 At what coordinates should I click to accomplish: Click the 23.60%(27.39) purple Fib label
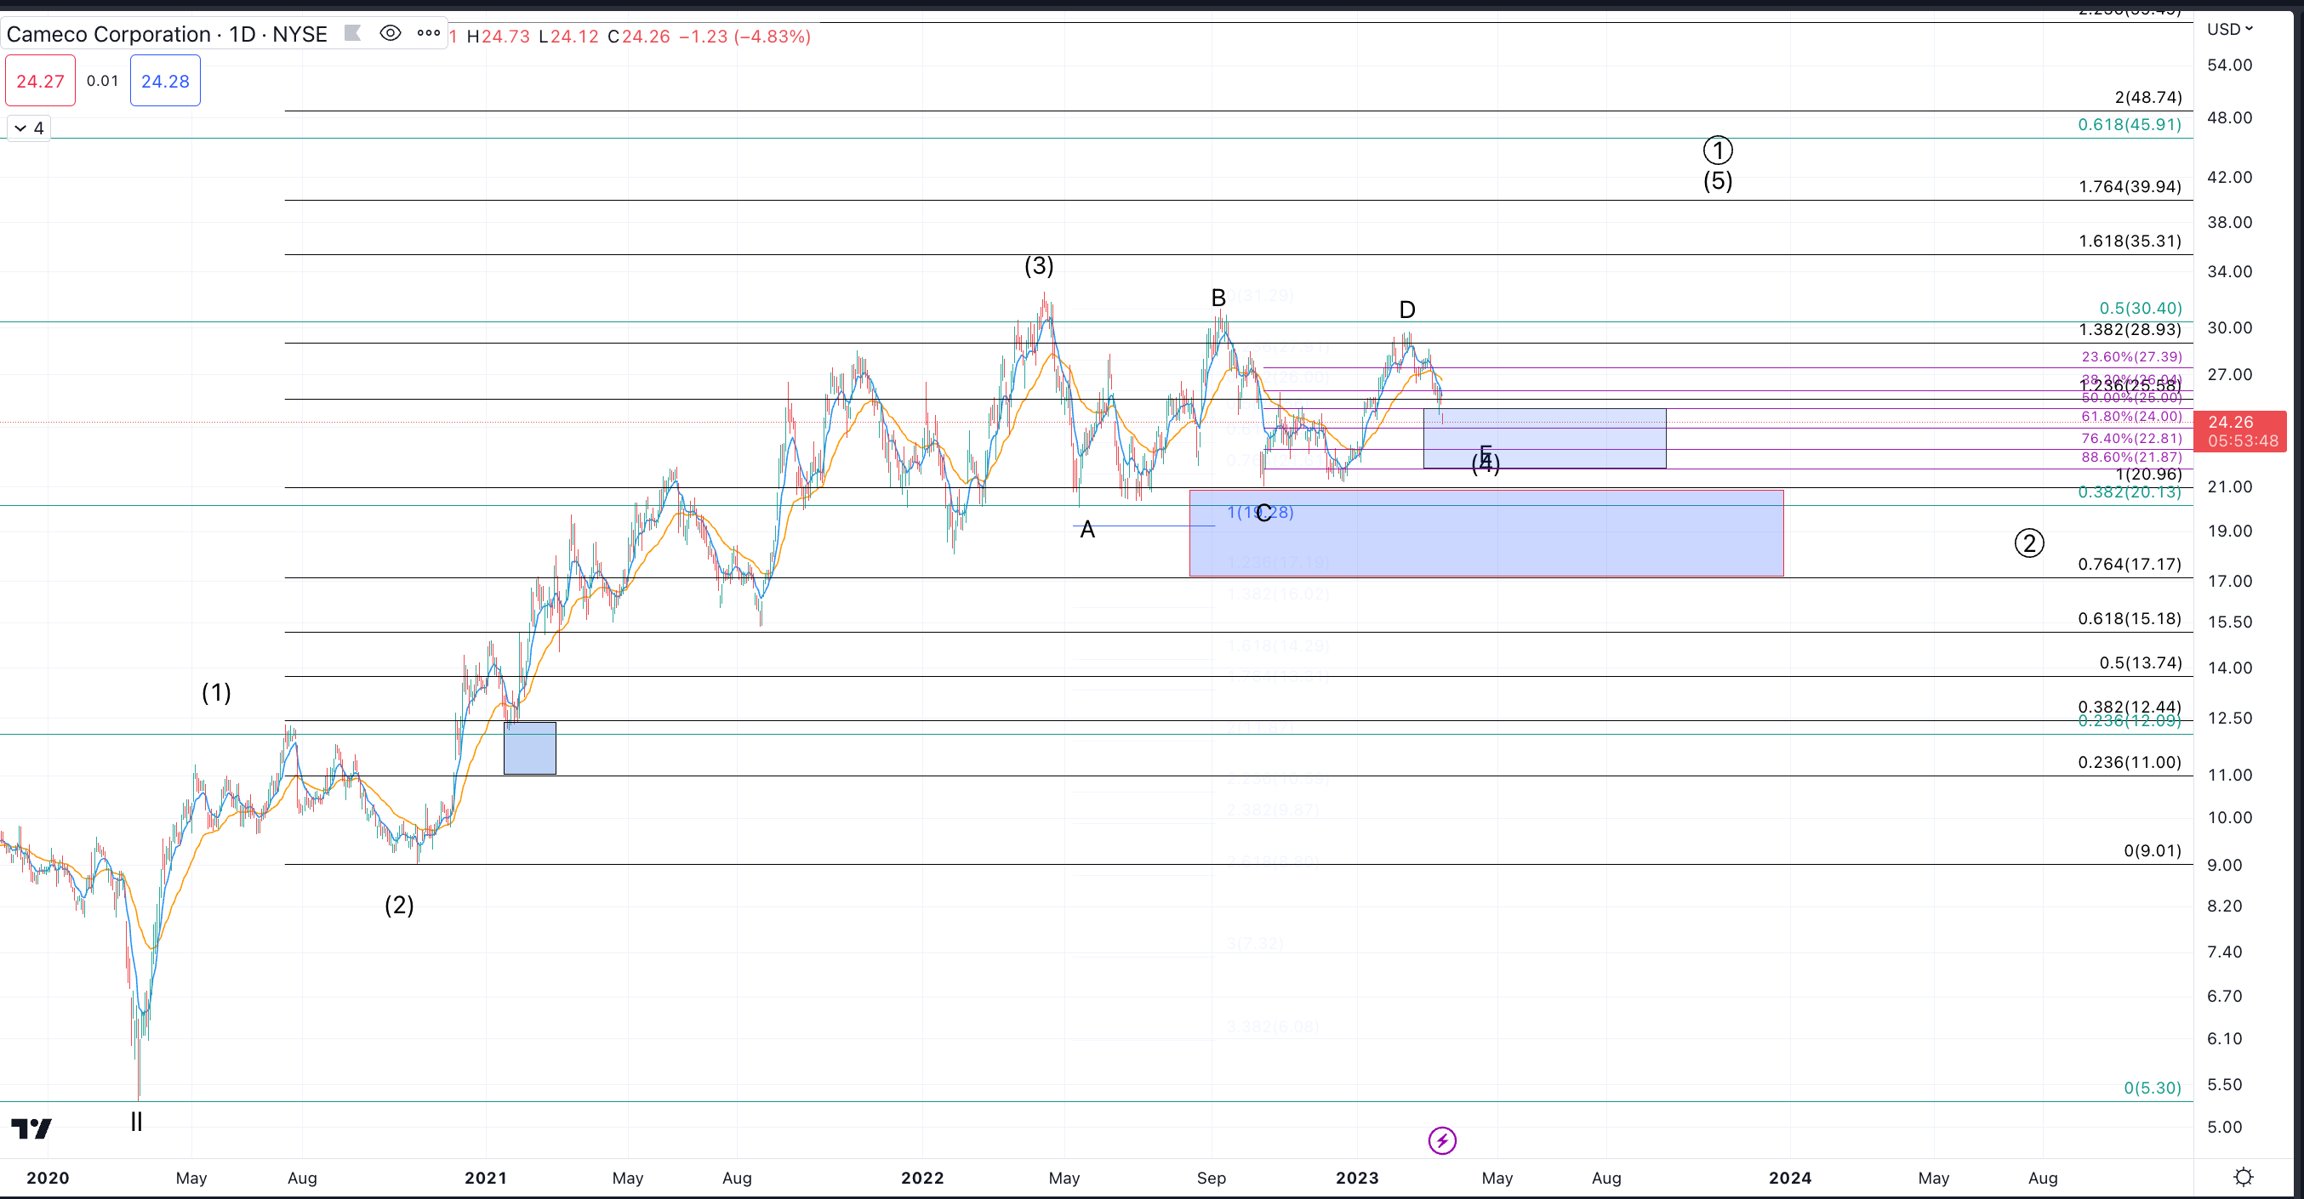tap(2131, 357)
